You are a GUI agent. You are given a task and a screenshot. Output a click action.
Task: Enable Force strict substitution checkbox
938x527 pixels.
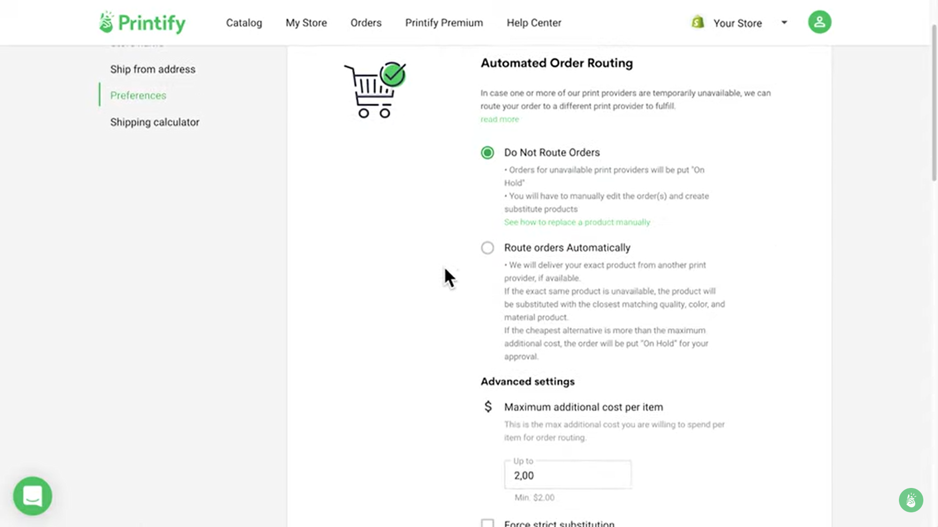click(488, 523)
